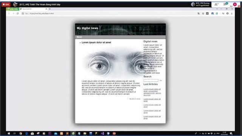This screenshot has height=136, width=242.
Task: Open the Meet participants list icon
Action: [x=216, y=4]
